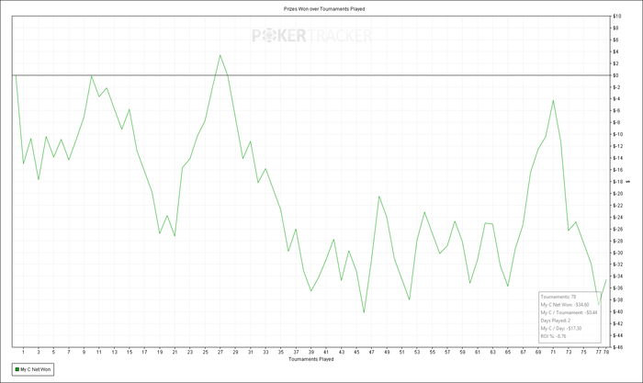
Task: Click the 'My C / Day: -$17.30' line
Action: pos(561,328)
